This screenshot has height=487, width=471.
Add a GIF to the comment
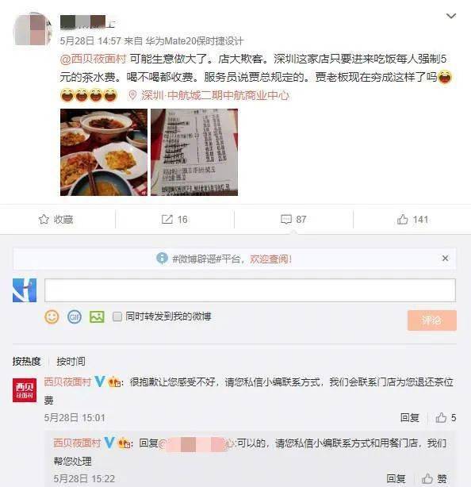click(75, 316)
